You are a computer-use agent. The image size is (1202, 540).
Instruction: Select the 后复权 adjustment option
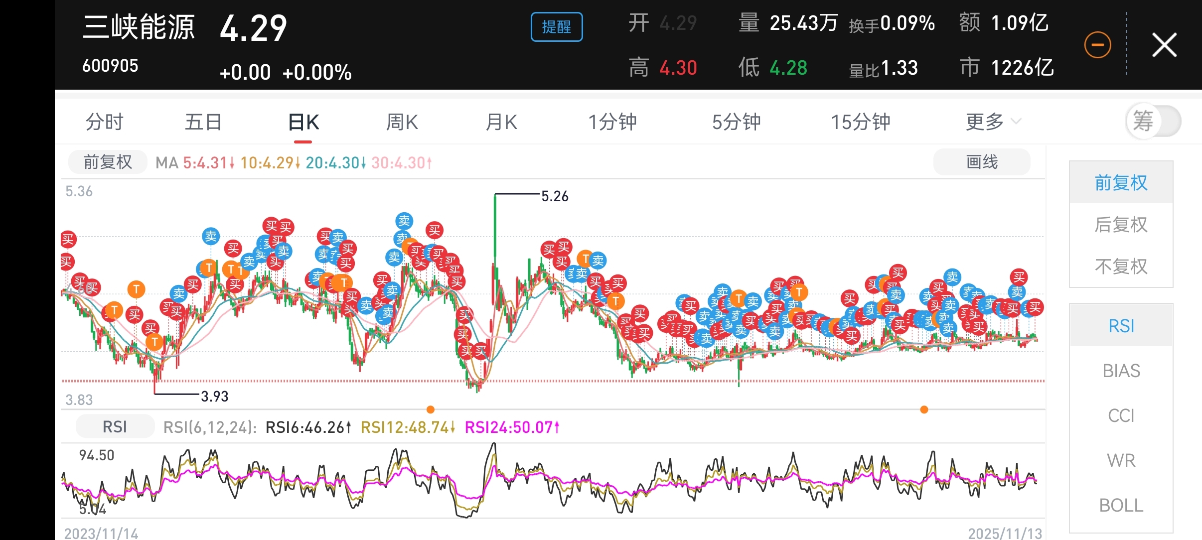(x=1121, y=225)
